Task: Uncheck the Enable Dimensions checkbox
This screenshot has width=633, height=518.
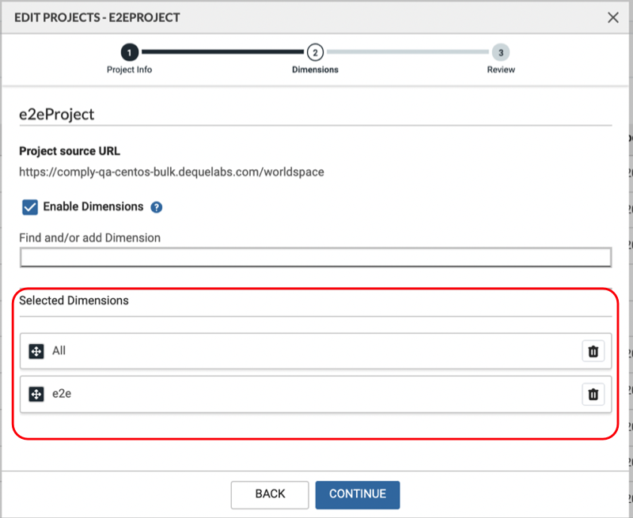Action: tap(30, 207)
